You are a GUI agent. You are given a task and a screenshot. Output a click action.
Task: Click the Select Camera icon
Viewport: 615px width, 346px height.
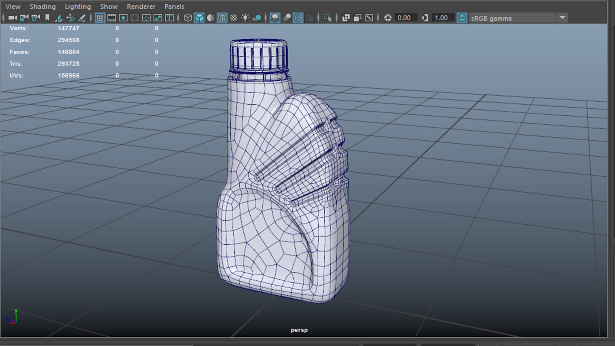pyautogui.click(x=12, y=18)
